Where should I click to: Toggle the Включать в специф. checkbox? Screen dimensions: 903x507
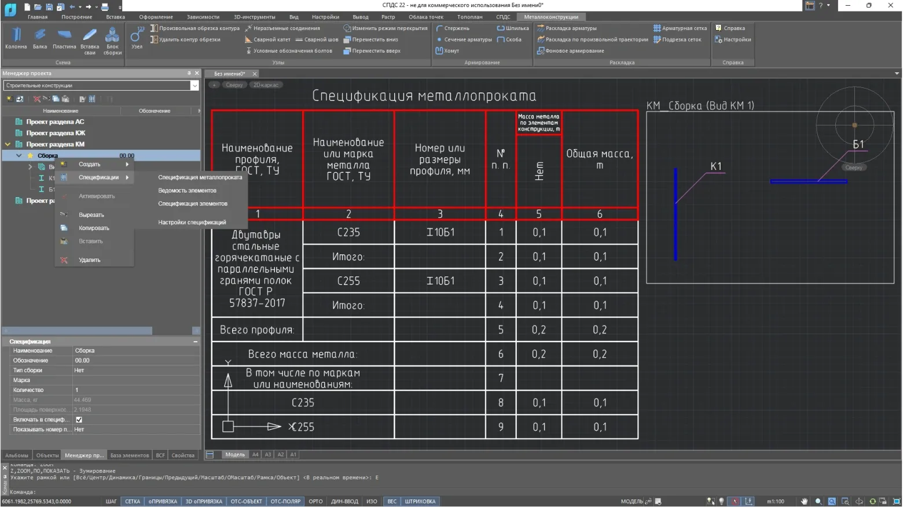point(79,420)
